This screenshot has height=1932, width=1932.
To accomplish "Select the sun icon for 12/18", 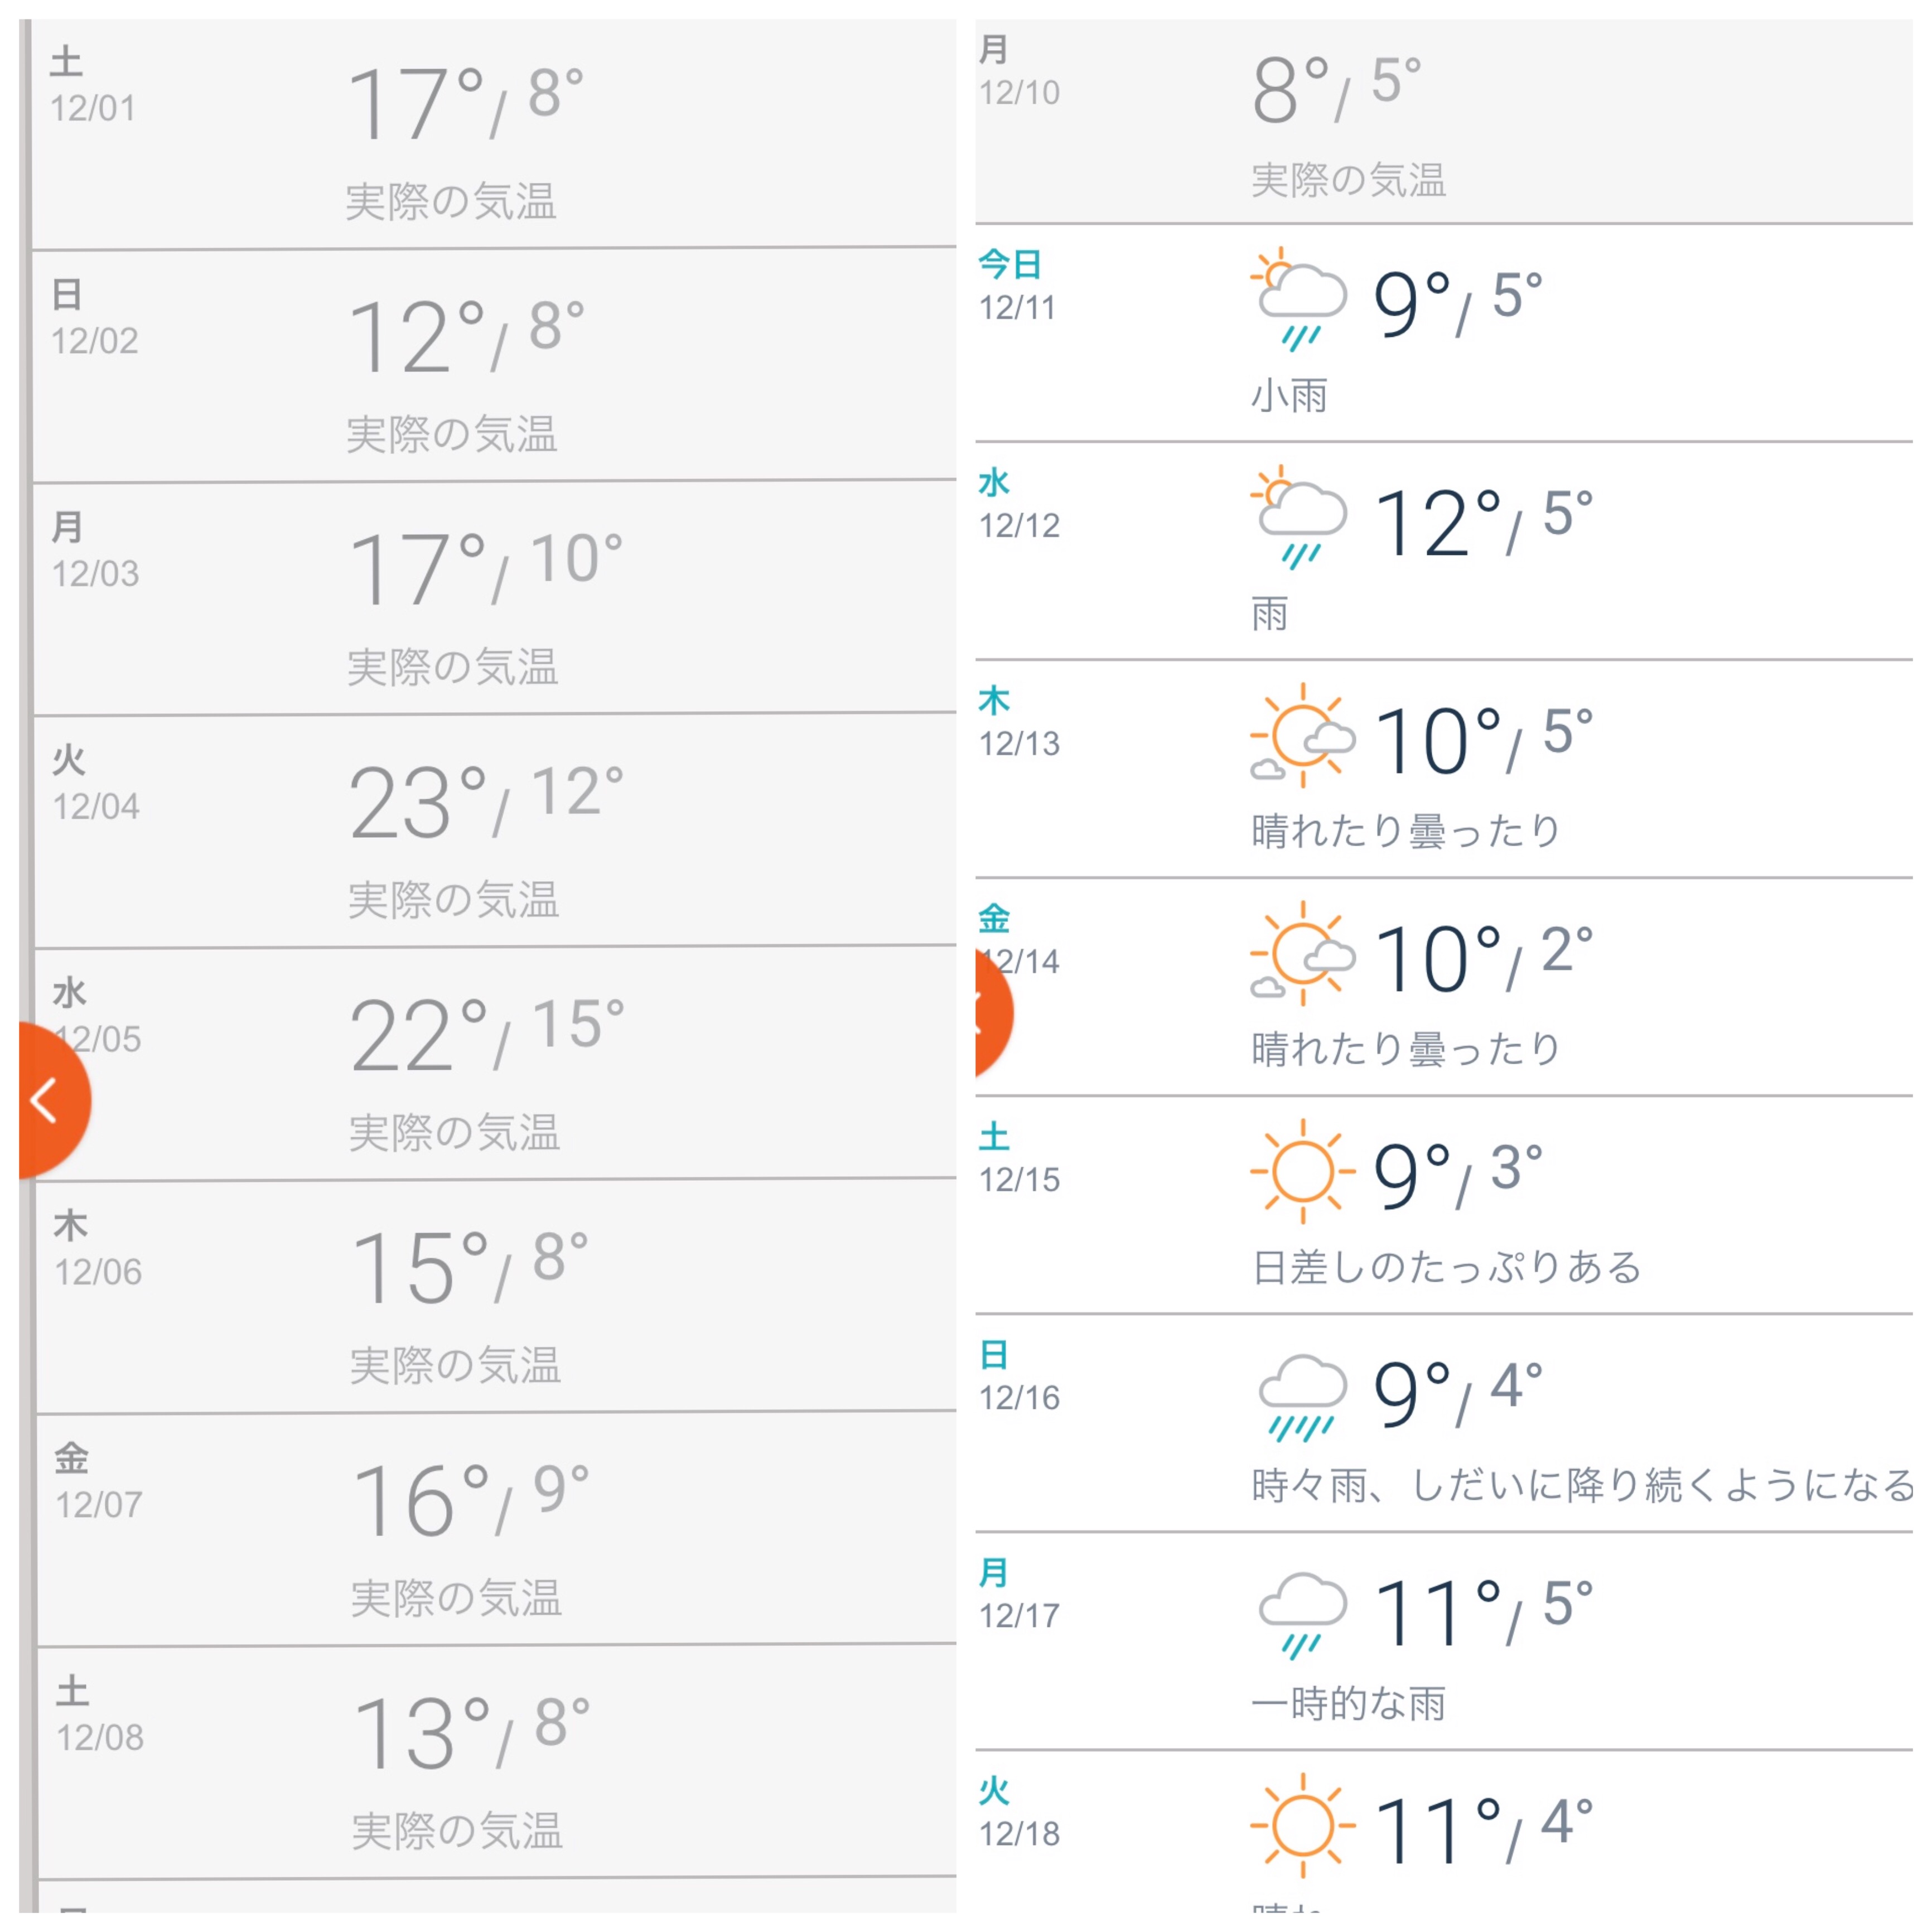I will point(1303,1826).
